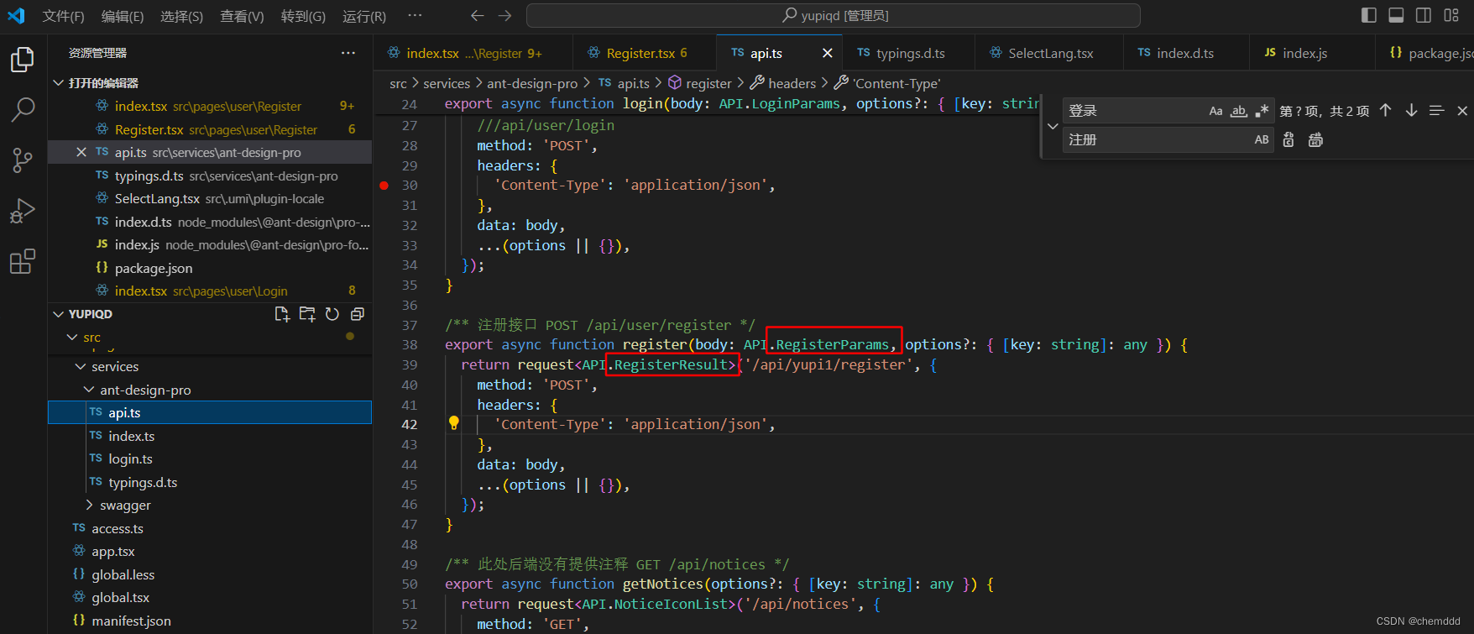
Task: Click the lightbulb code action icon
Action: pos(453,423)
